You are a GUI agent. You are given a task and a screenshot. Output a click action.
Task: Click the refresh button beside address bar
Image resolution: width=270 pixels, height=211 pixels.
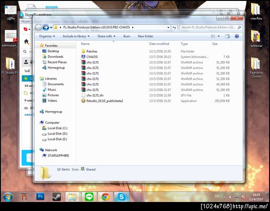tap(174, 27)
